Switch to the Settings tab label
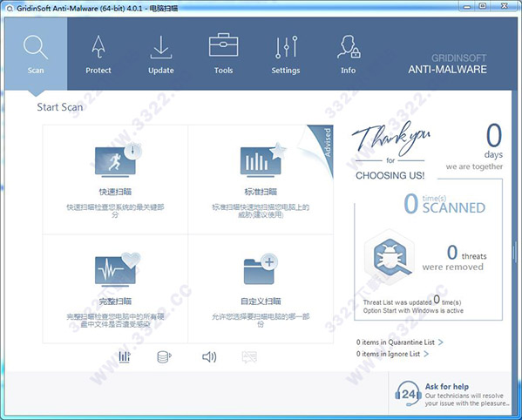This screenshot has width=522, height=420. tap(286, 71)
